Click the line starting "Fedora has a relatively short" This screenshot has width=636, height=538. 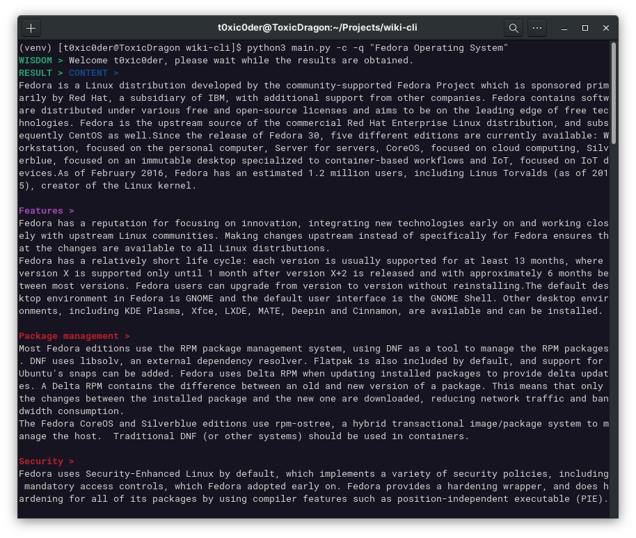[x=311, y=261]
